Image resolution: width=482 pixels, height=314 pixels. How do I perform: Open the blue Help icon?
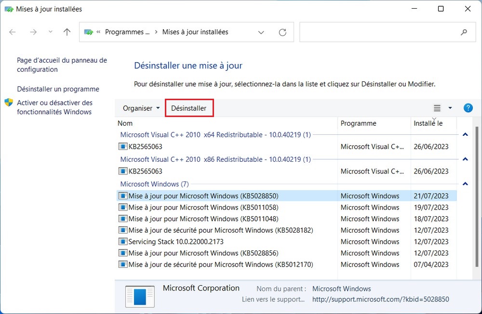click(x=468, y=108)
